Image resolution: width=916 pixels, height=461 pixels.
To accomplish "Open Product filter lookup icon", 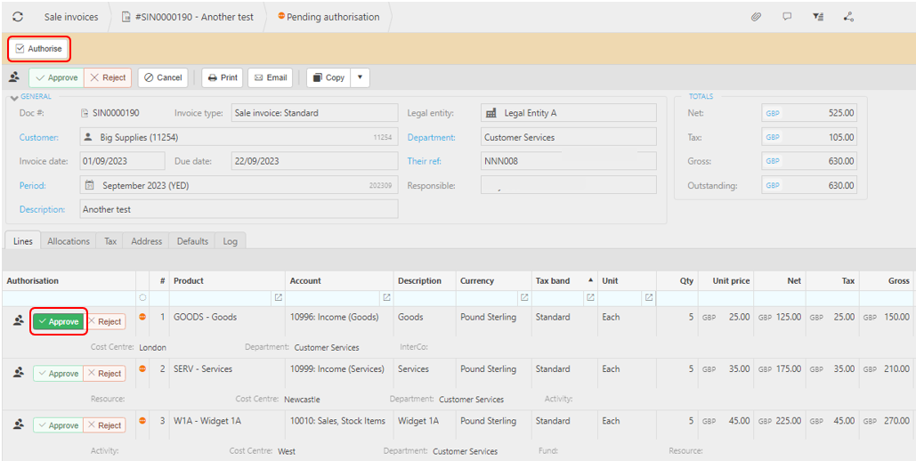I will click(x=278, y=297).
